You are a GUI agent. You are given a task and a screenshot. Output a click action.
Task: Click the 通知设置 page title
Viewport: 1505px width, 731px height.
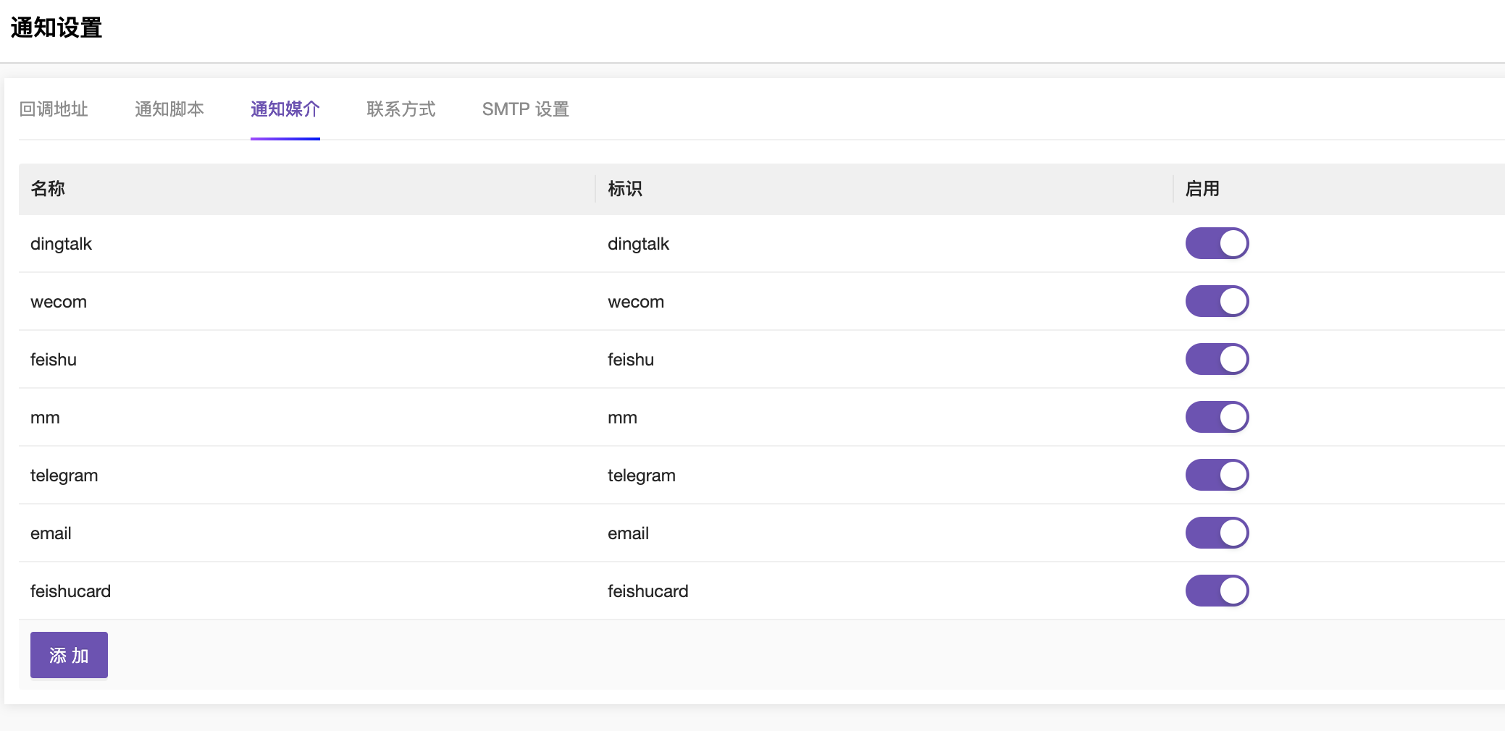click(x=56, y=28)
